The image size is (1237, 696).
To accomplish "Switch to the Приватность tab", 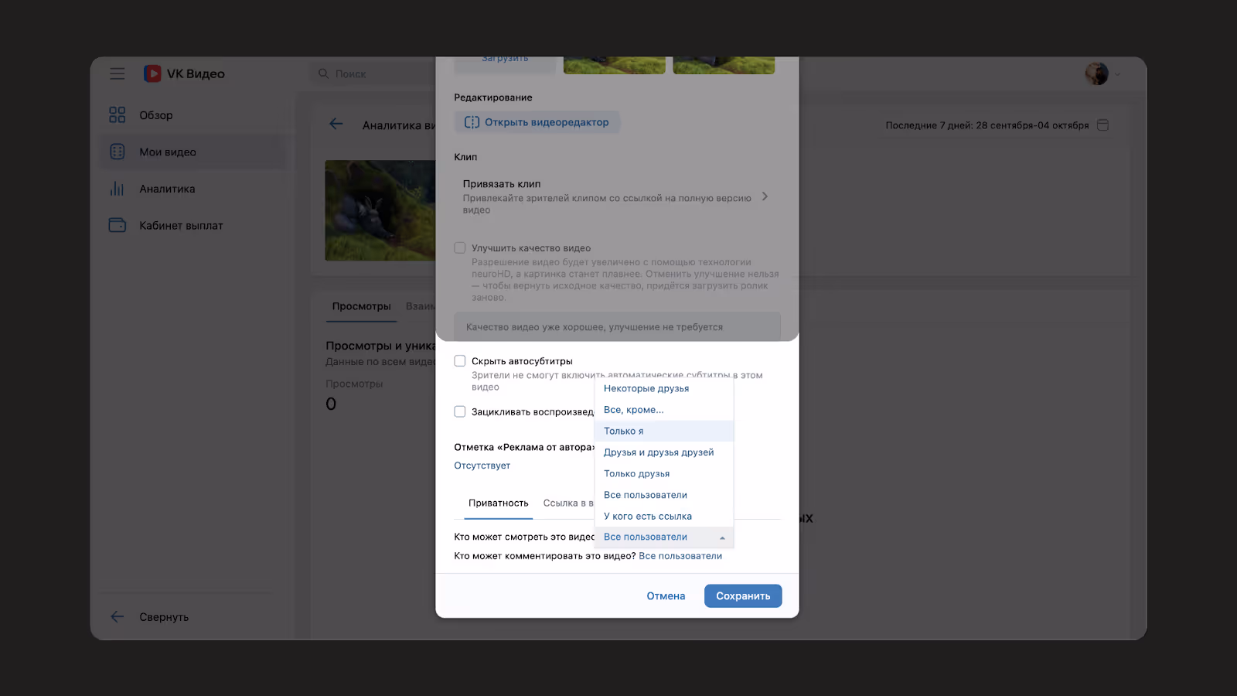I will coord(499,503).
